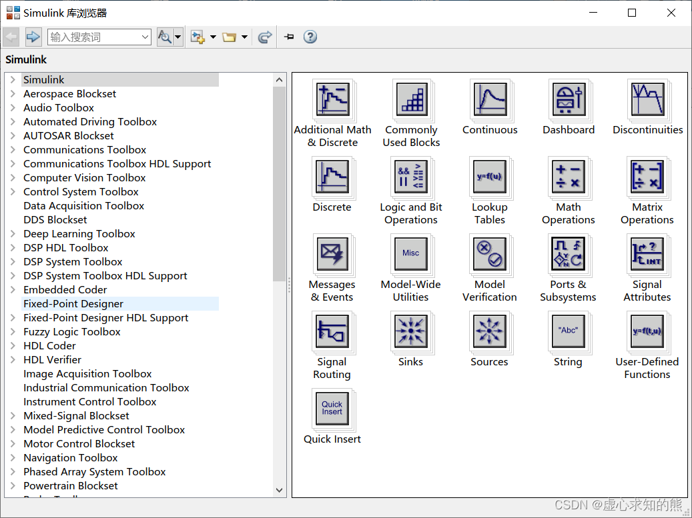Screen dimensions: 692x518
Task: Click the refresh library browser icon
Action: [265, 37]
